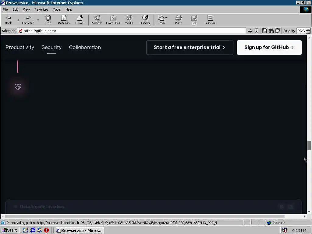Select the Security tab

click(x=51, y=47)
